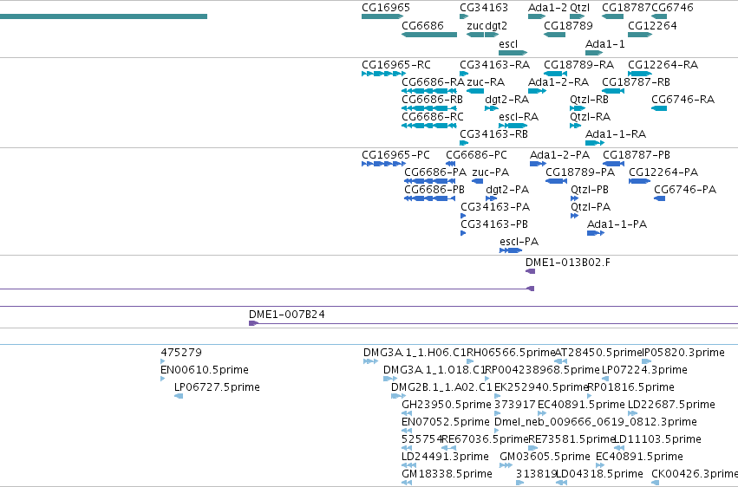Screen dimensions: 738x487
Task: Click the CG16965-PC protein label
Action: click(x=395, y=155)
